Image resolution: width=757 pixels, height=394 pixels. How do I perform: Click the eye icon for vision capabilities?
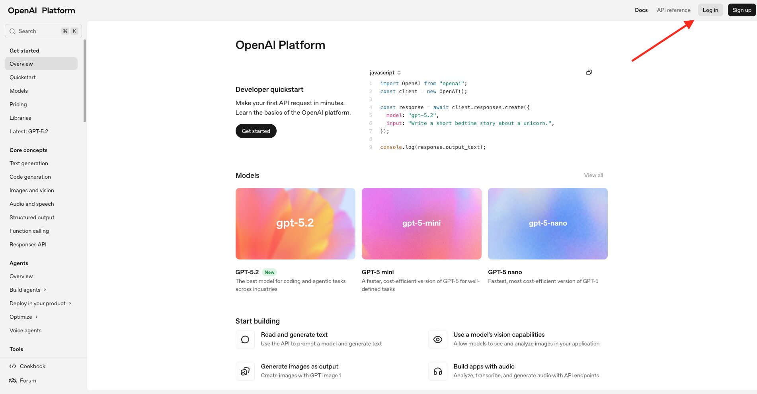pyautogui.click(x=438, y=339)
